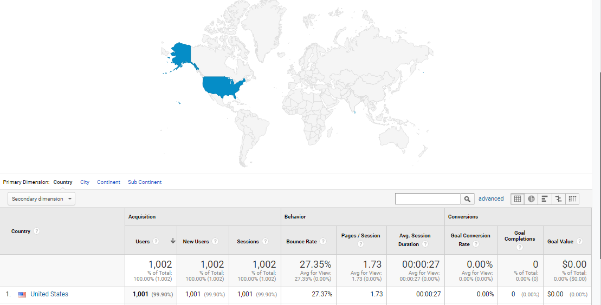Screen dimensions: 601x305
Task: Click the Sessions column header
Action: [248, 242]
